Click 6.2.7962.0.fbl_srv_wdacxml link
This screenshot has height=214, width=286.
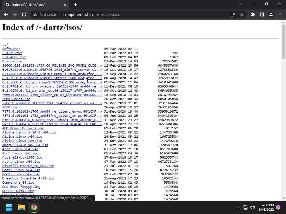[52, 86]
